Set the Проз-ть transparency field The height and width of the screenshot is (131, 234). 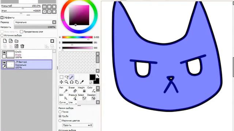point(78,125)
